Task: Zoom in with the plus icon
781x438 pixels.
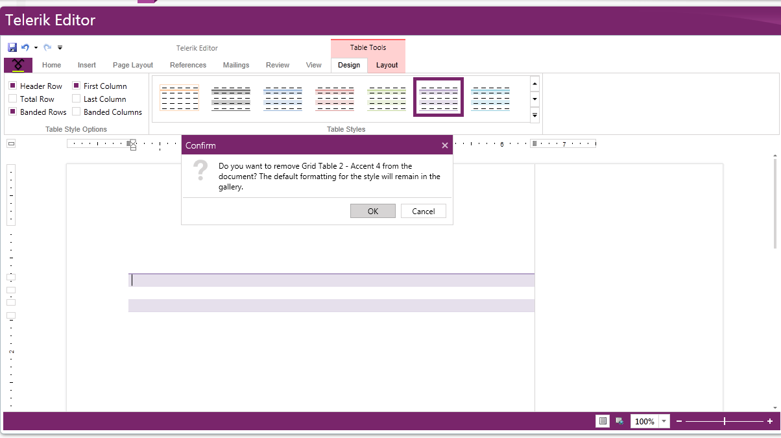Action: coord(769,420)
